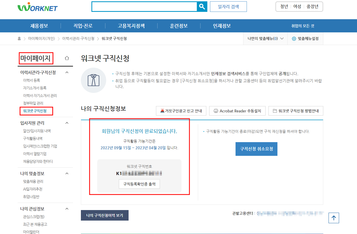This screenshot has width=357, height=234.
Task: Click the 워크넷 구직신청 방법안내 button
Action: click(x=296, y=111)
